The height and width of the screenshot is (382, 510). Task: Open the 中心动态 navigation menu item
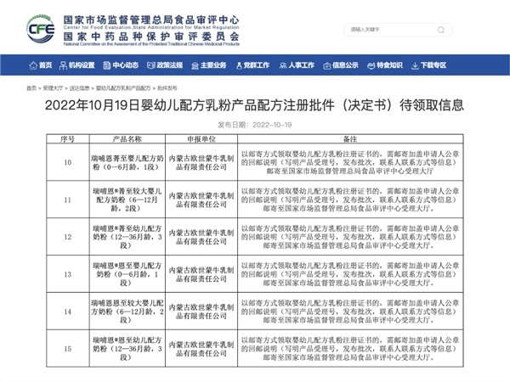click(126, 65)
